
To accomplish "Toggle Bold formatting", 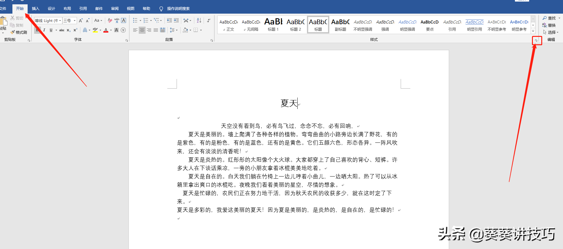I will (x=38, y=30).
